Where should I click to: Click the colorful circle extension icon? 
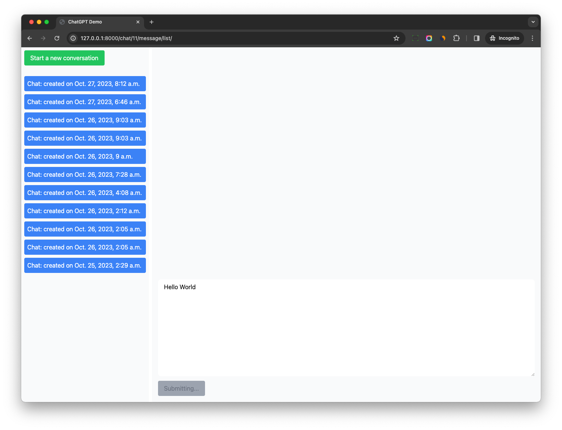coord(429,38)
